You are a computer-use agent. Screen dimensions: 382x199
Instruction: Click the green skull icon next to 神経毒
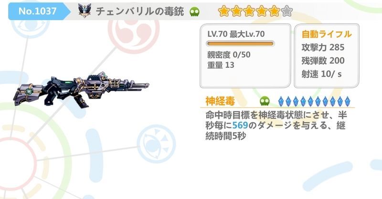tap(265, 101)
